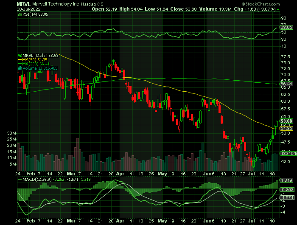Click the -1.571 MACD signal value tag
Image resolution: width=297 pixels, height=225 pixels.
click(287, 197)
